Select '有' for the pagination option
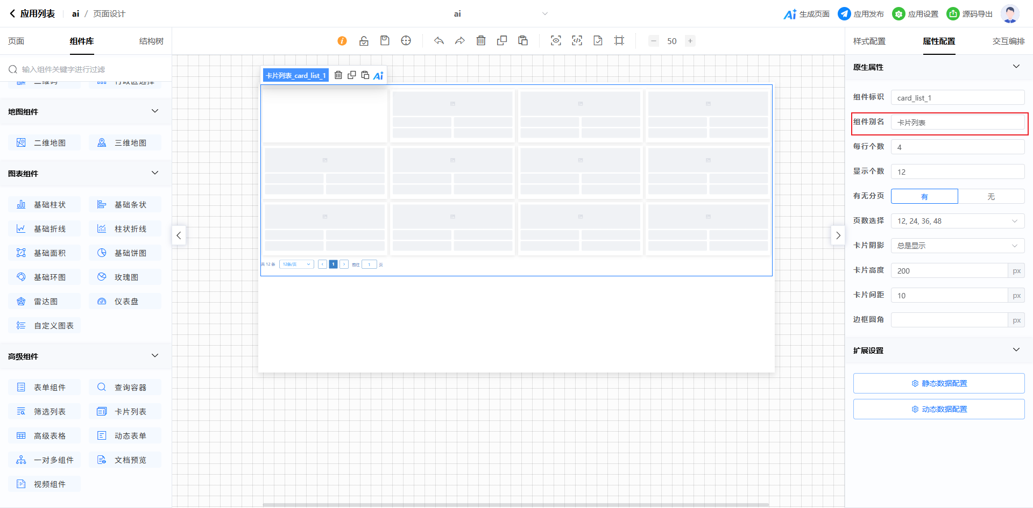The width and height of the screenshot is (1033, 508). (924, 197)
